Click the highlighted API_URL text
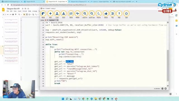Viewport: 179px width, 101px height. point(70,61)
